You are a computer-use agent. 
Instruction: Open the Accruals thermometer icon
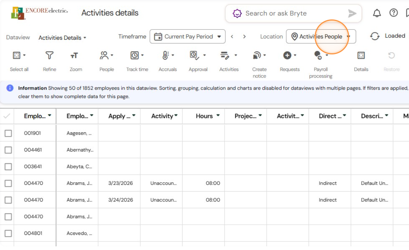click(165, 55)
